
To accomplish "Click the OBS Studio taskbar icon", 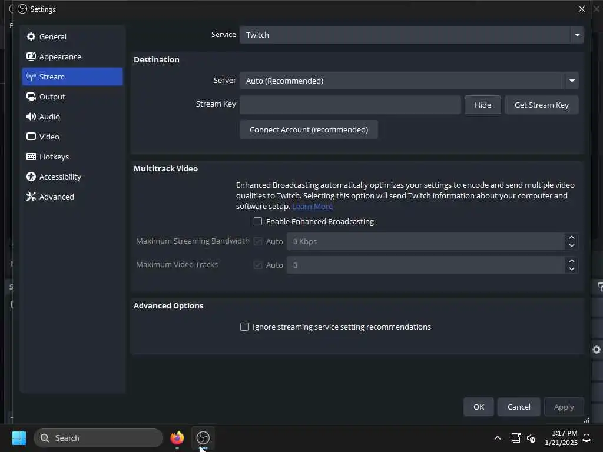I will 203,438.
